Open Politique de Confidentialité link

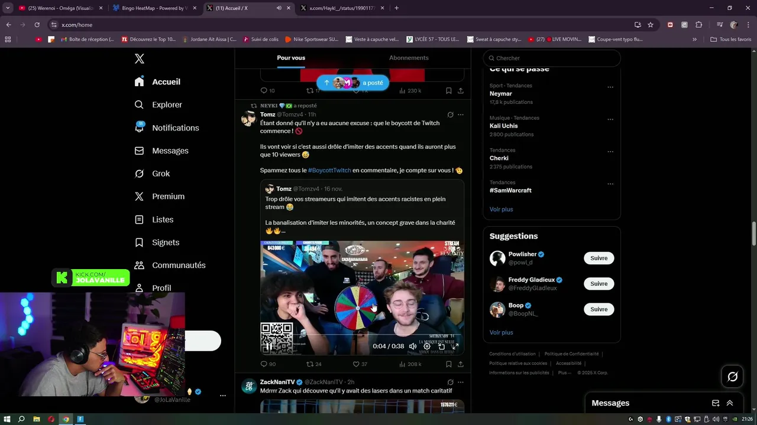click(571, 354)
